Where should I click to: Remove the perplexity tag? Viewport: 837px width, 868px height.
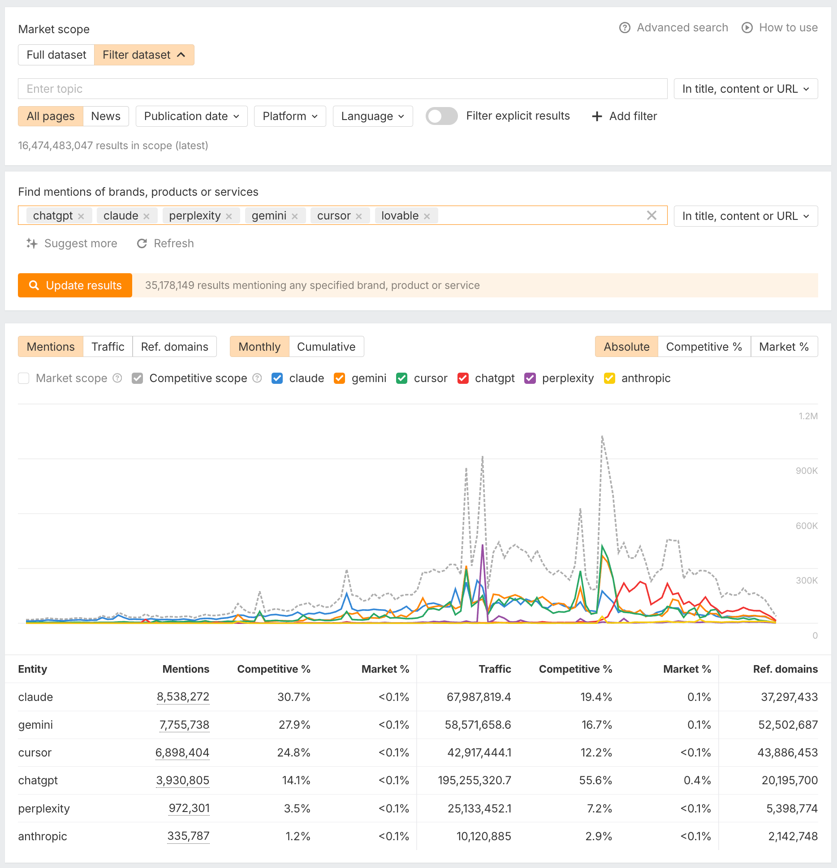click(x=229, y=216)
